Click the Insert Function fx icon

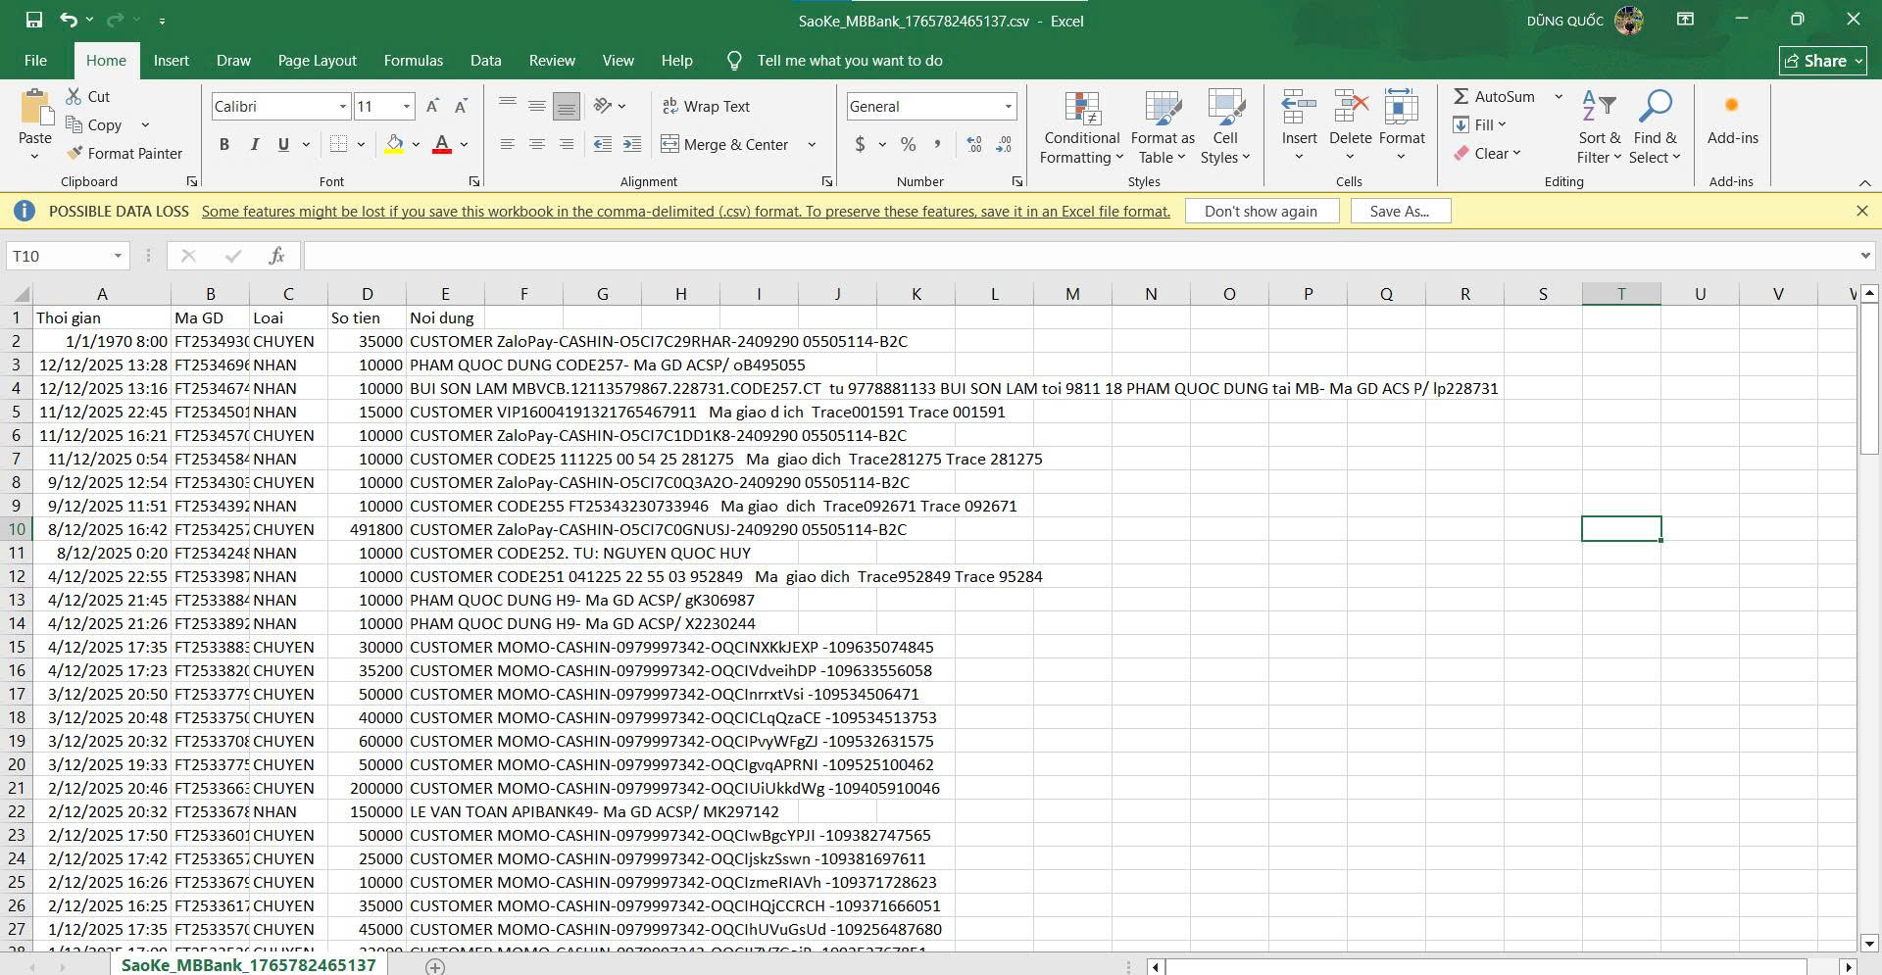point(276,256)
